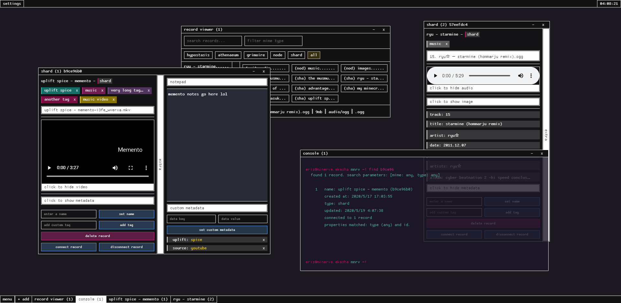Screen dimensions: 621x303
Task: Seek in starmine audio progress bar
Action: click(490, 76)
